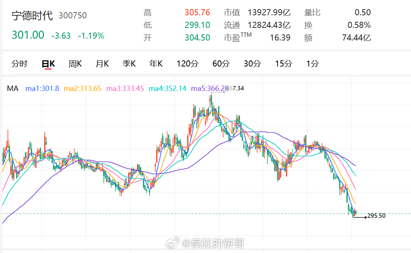Viewport: 411px width, 253px height.
Task: Open the 月K monthly chart tab
Action: click(x=102, y=64)
